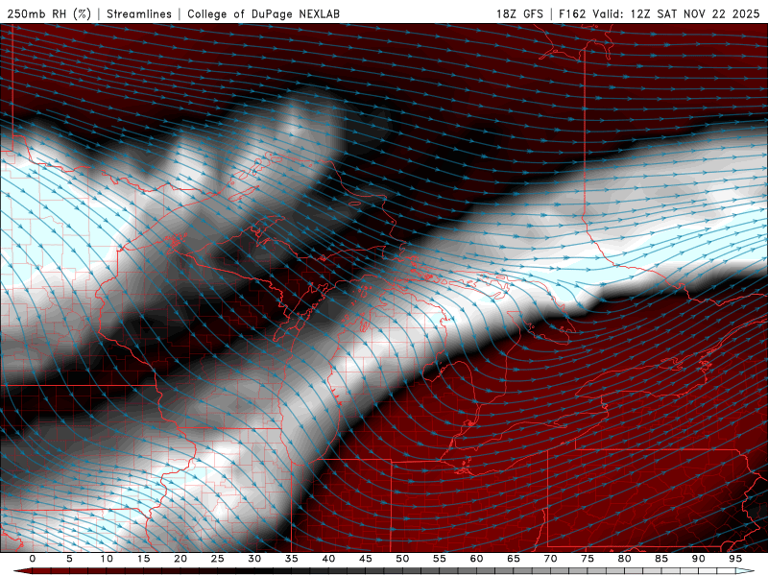Click the "90" color scale label

698,559
